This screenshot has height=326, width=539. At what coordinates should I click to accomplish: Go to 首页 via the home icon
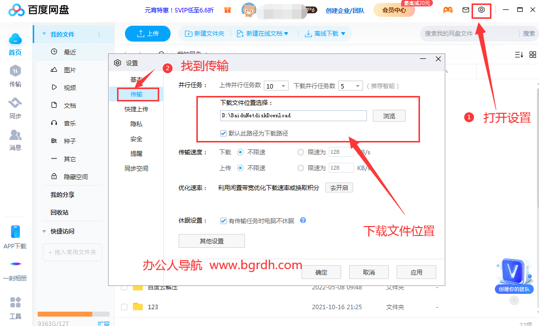(x=14, y=45)
